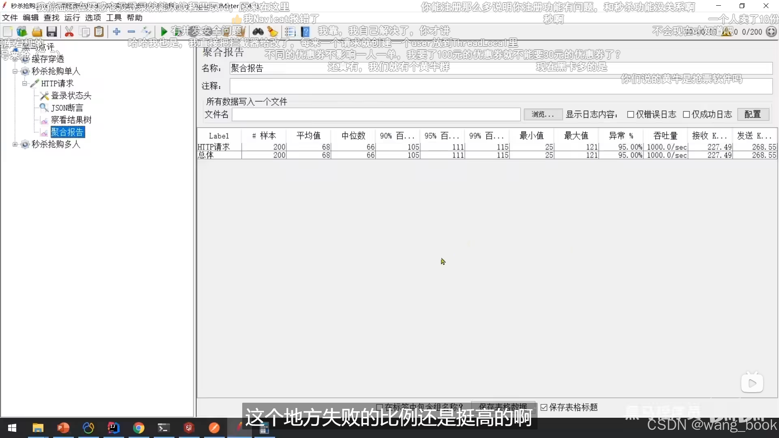
Task: Start the test with green play icon
Action: (x=164, y=32)
